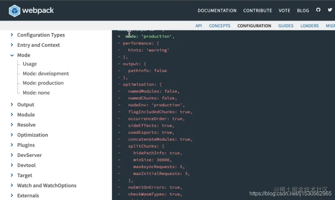Click the "maxAsyncRequests: 5" code line

click(159, 166)
